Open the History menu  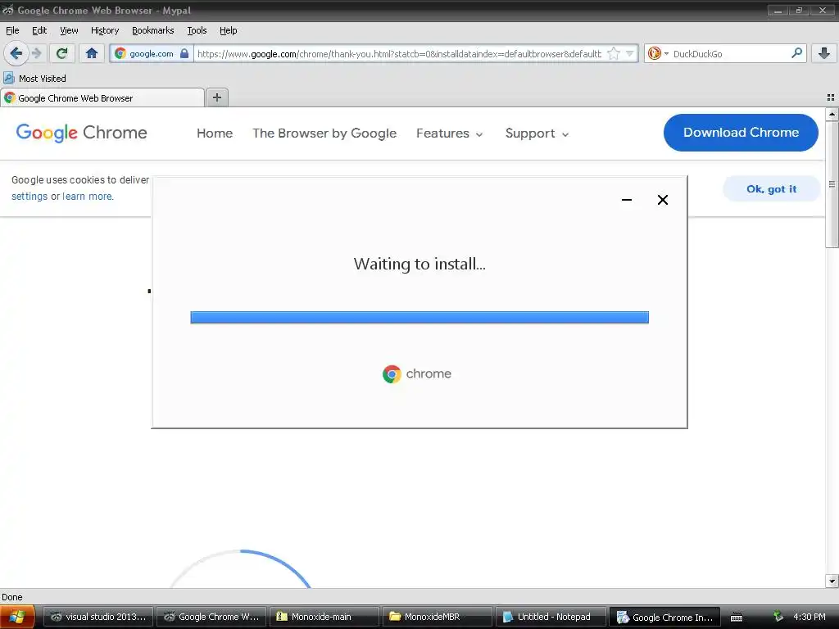pyautogui.click(x=104, y=30)
